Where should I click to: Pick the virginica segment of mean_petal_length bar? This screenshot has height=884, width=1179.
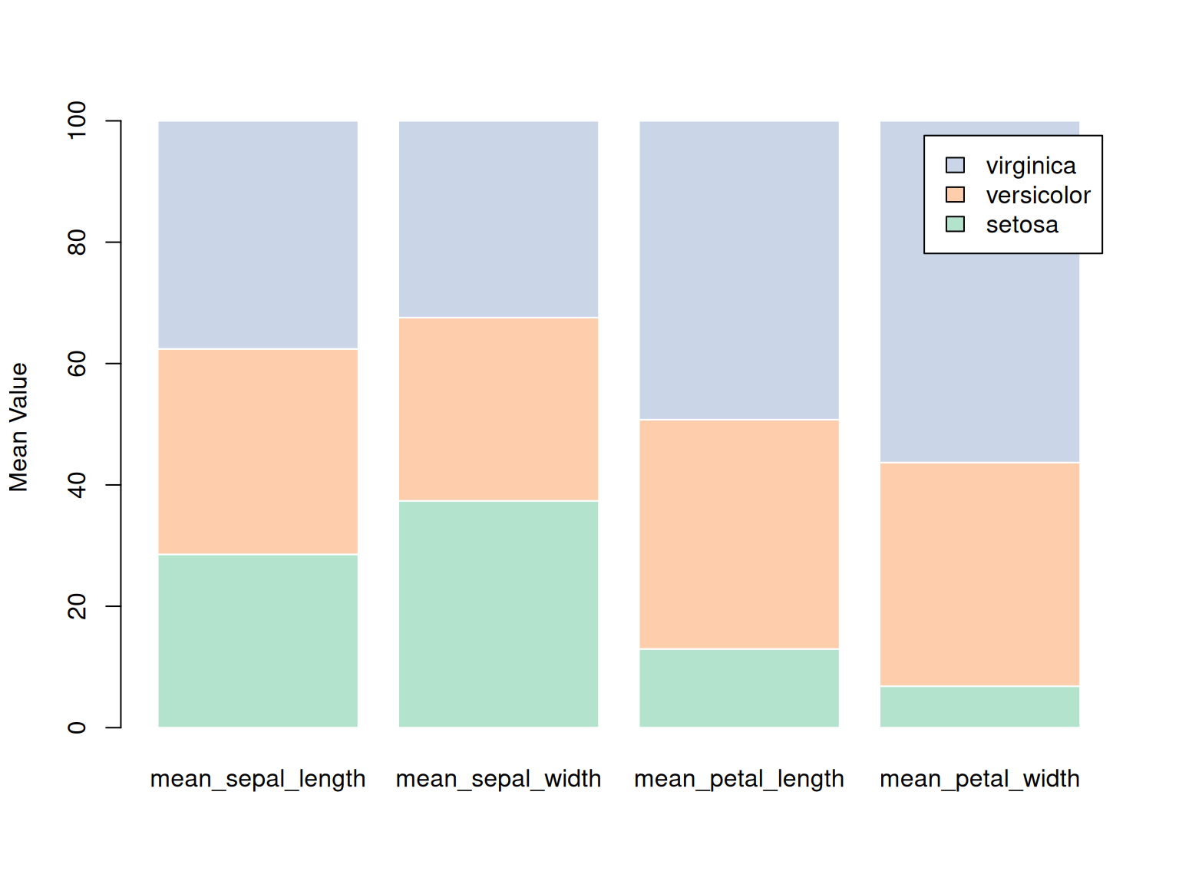click(x=738, y=270)
